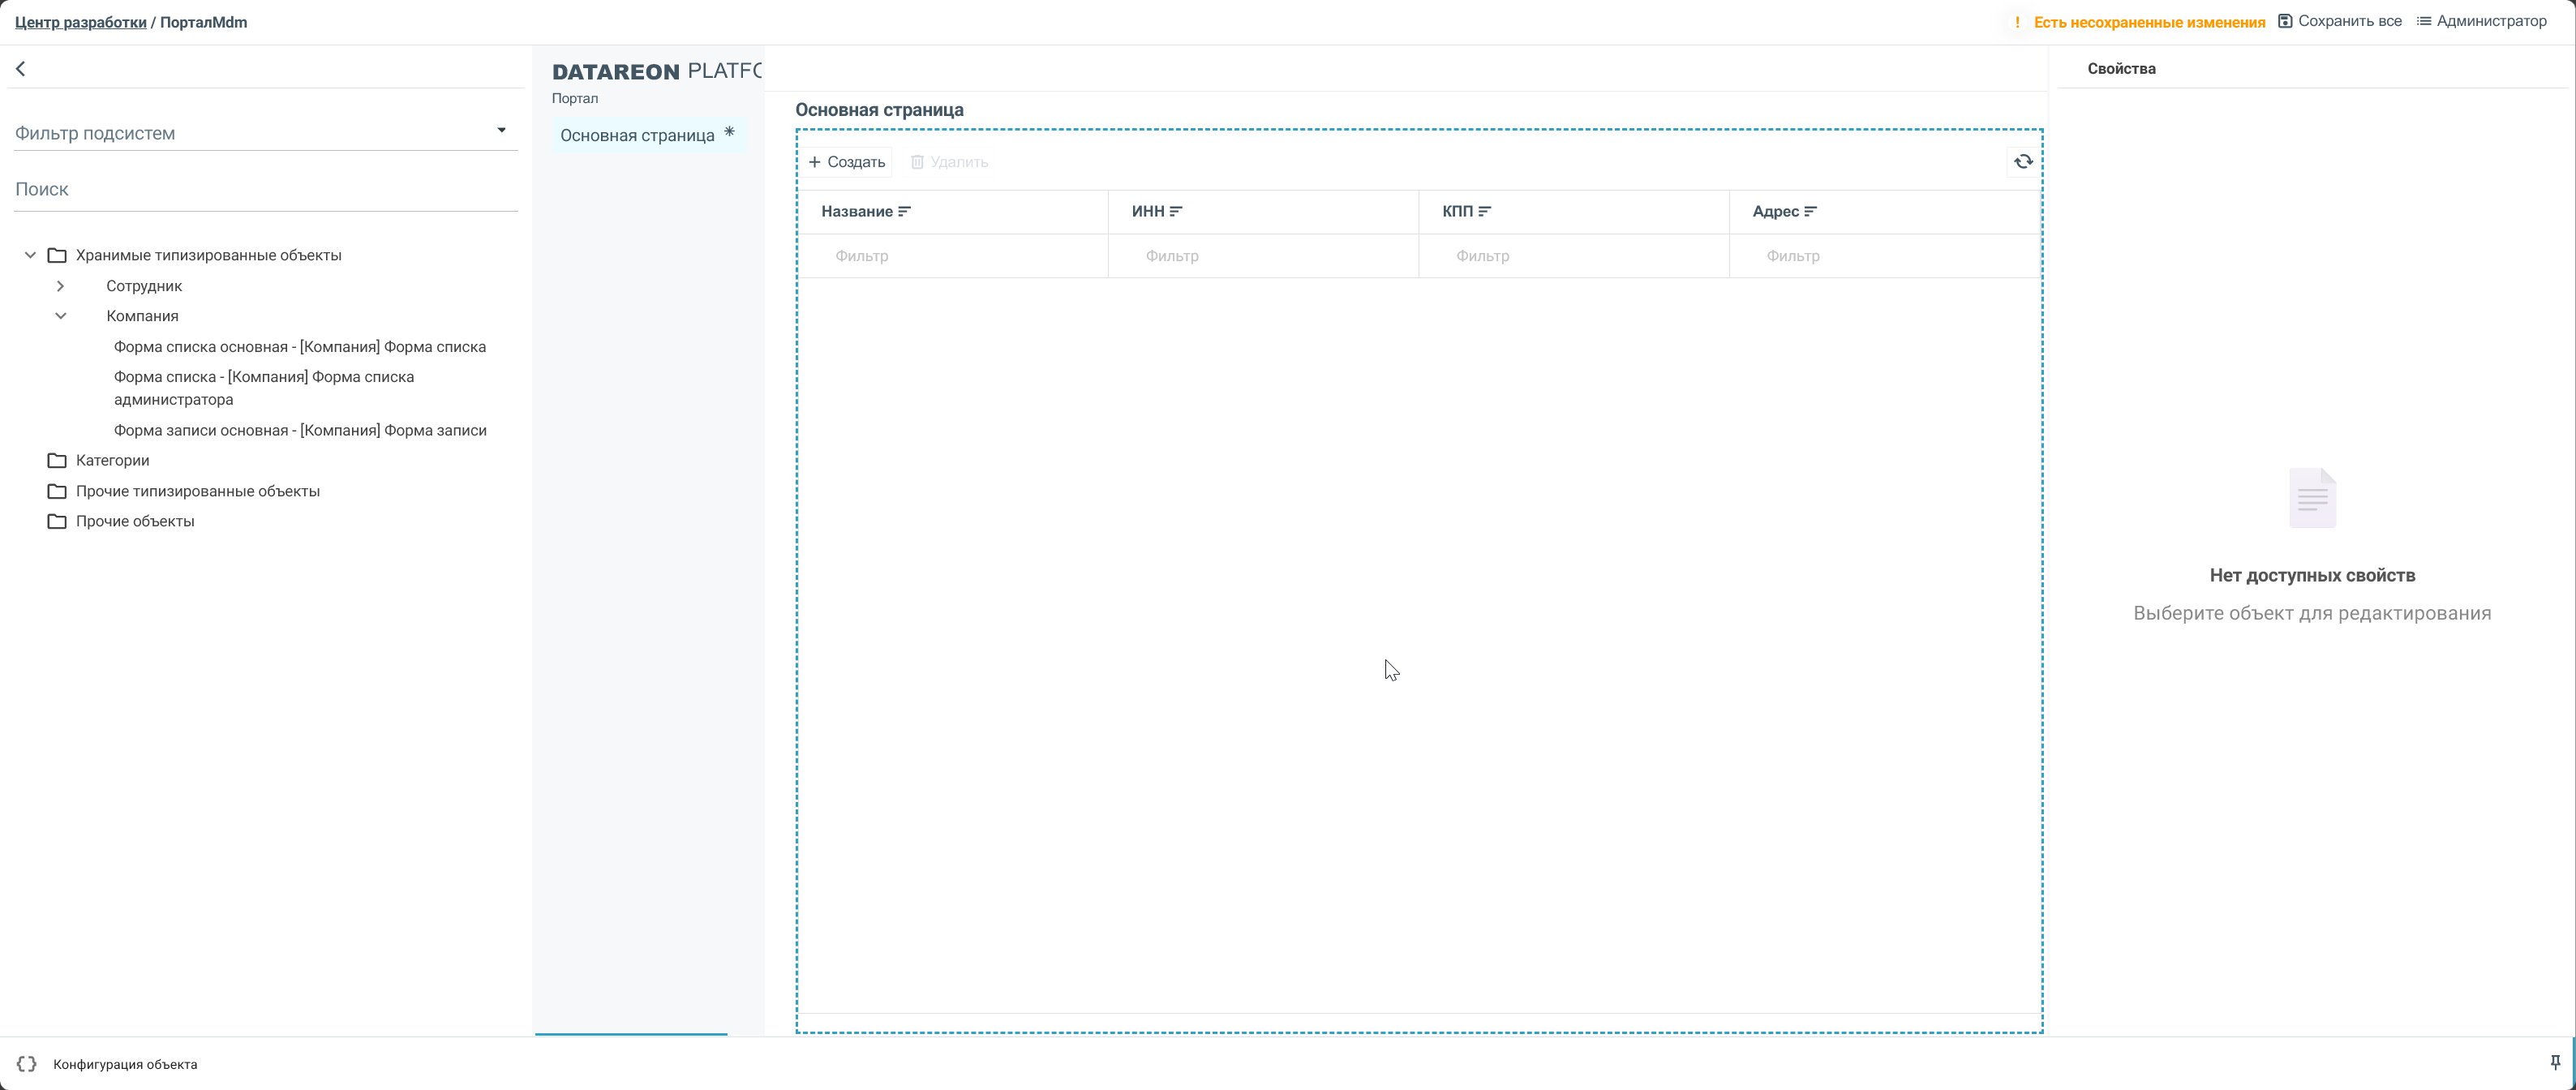Collapse the Компания tree node
This screenshot has width=2576, height=1090.
pos(61,316)
